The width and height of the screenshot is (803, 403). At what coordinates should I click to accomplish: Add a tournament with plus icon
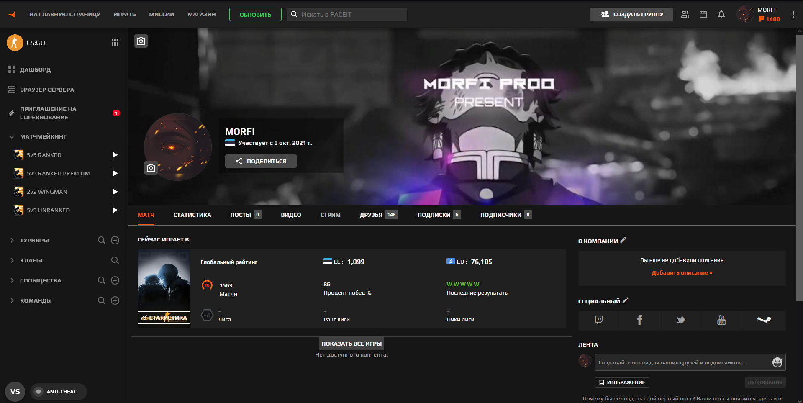tap(115, 240)
